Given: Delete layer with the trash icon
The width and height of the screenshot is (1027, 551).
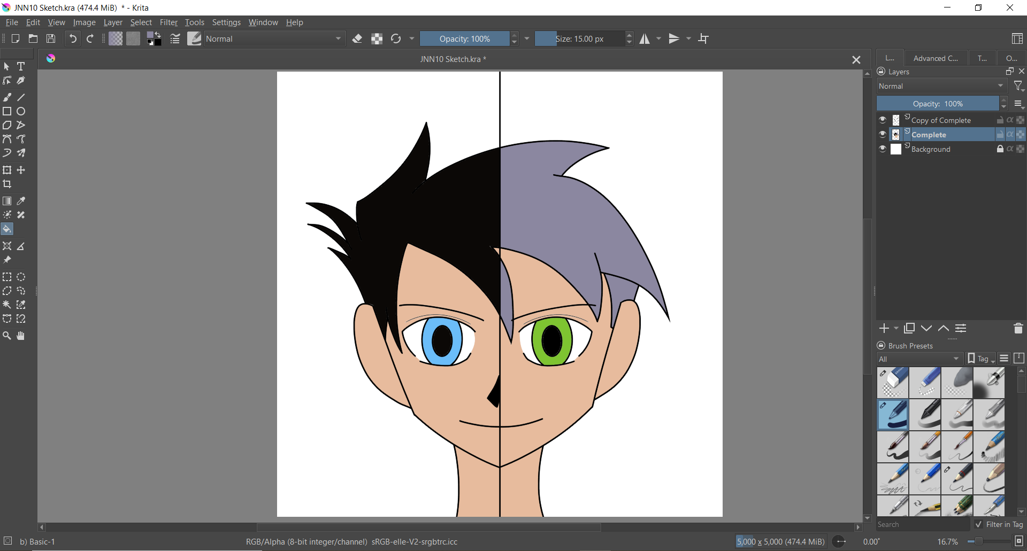Looking at the screenshot, I should coord(1018,328).
